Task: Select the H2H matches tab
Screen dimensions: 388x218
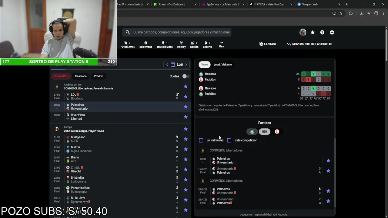Action: [x=265, y=132]
